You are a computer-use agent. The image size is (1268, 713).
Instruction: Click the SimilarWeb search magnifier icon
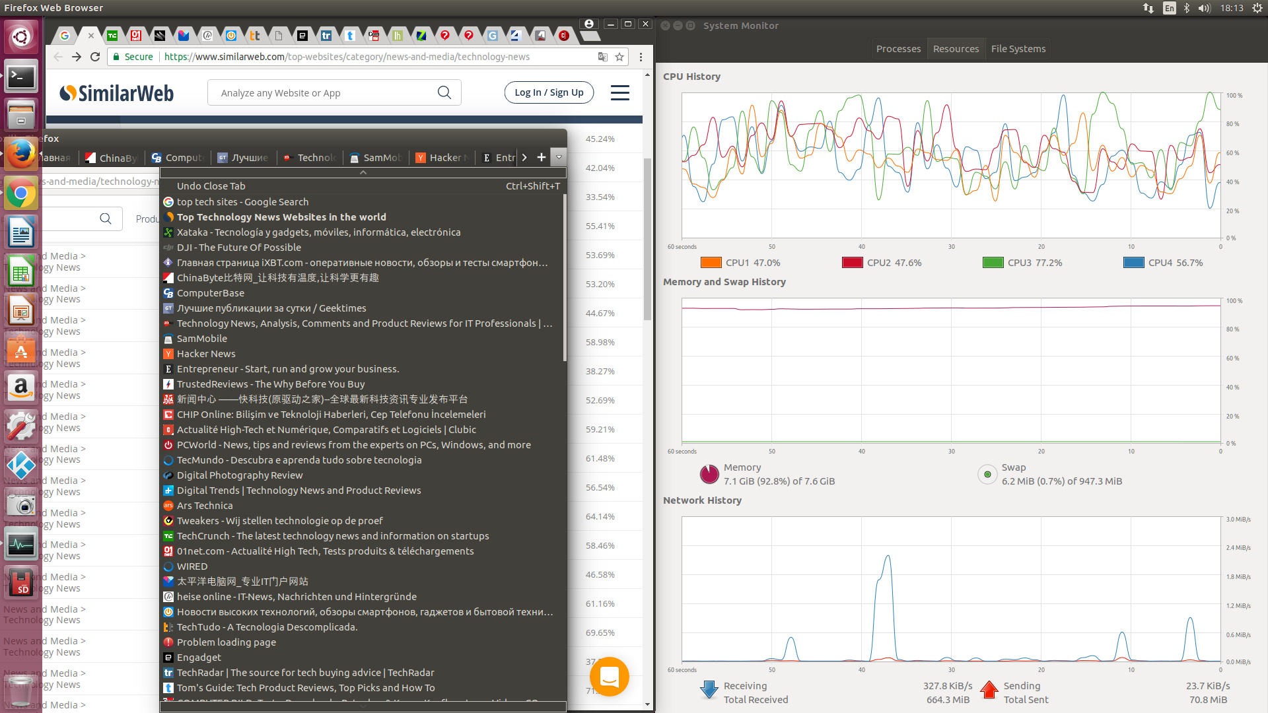[444, 92]
